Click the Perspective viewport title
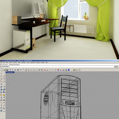Viewport: 119px width, 119px height. 10,72
